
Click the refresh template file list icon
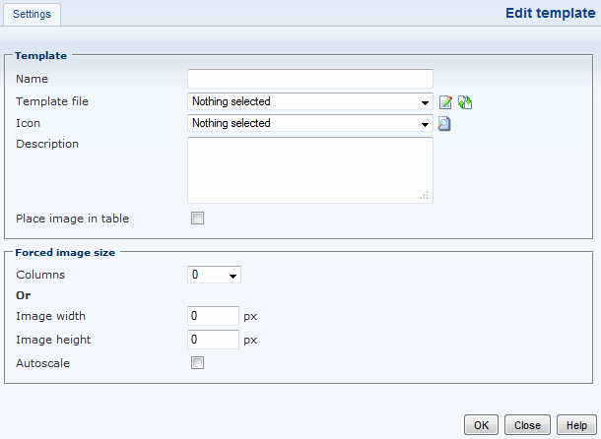tap(465, 101)
